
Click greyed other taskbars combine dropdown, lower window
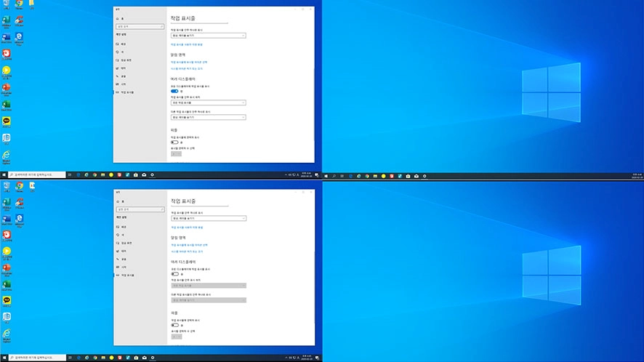point(209,300)
